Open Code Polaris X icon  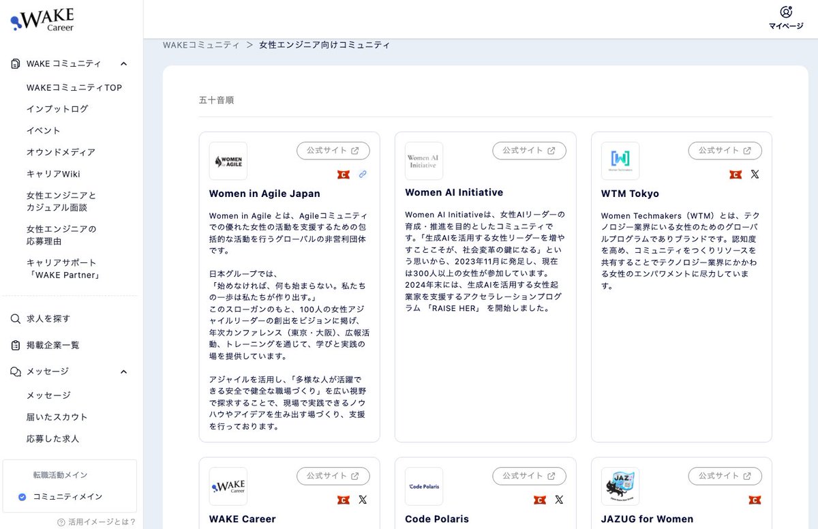tap(559, 500)
